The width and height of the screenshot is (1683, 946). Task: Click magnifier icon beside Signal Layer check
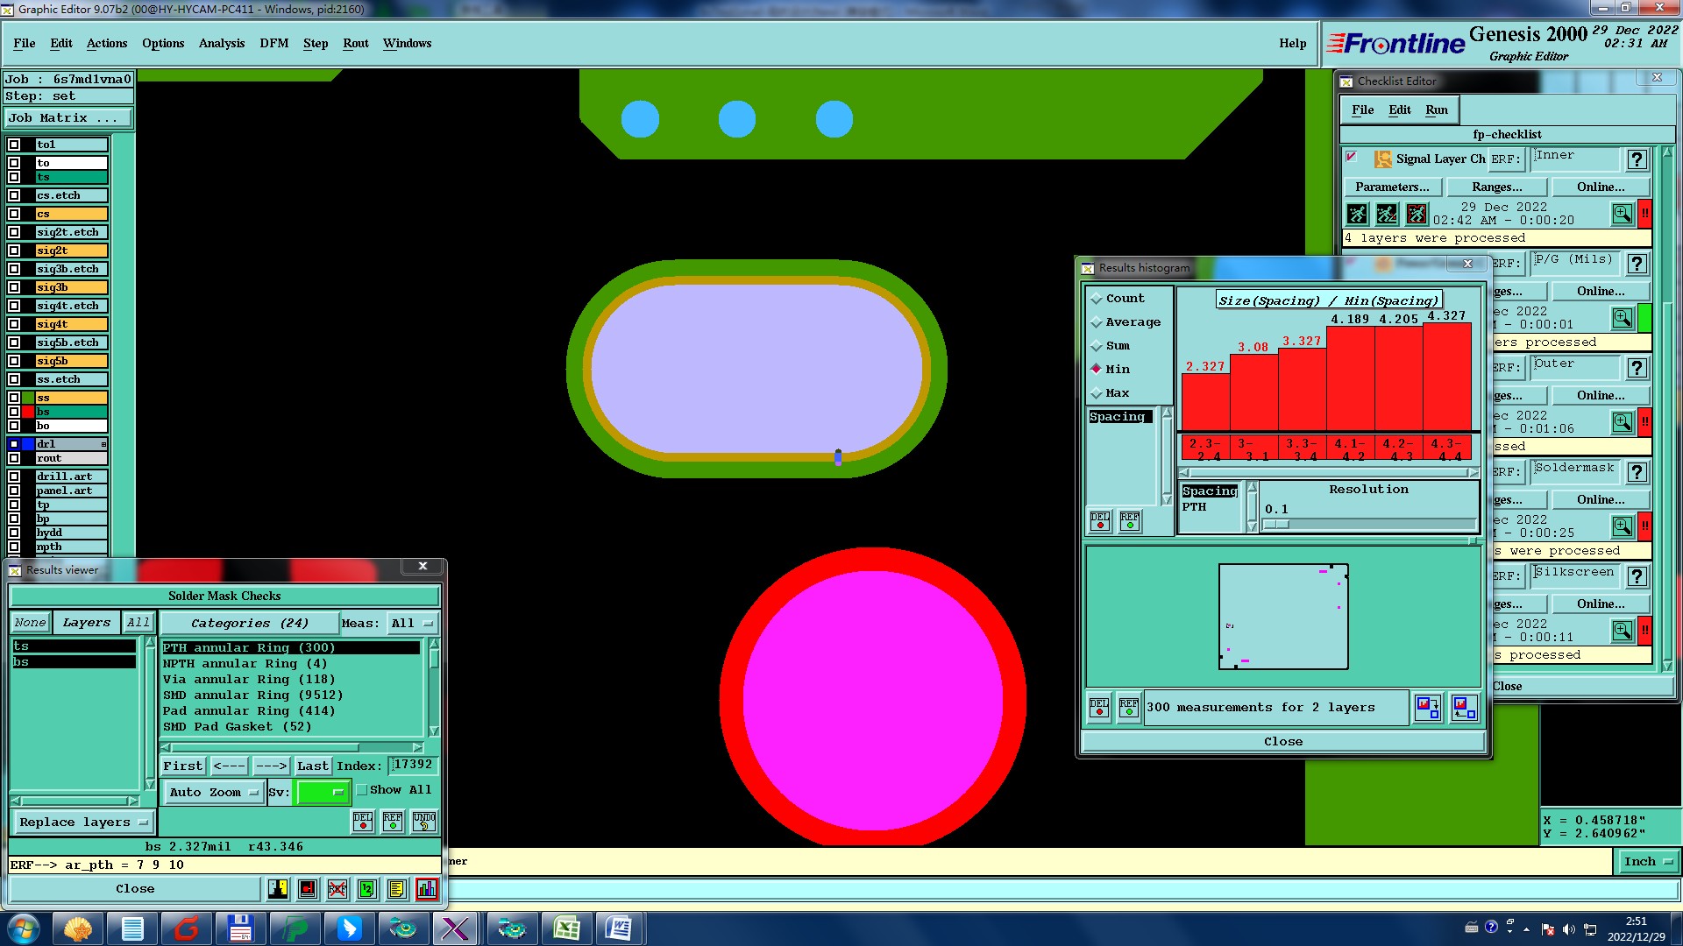click(x=1622, y=214)
